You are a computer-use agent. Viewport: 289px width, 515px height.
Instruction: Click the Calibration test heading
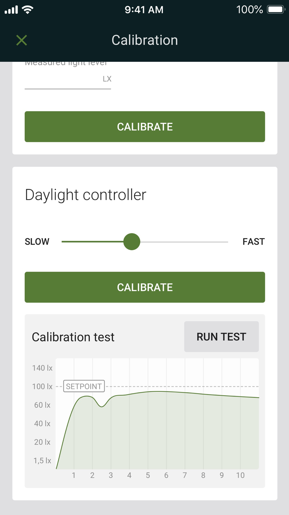coord(73,337)
